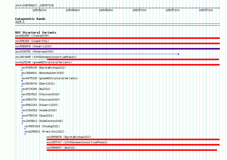
Task: Select the nsv6074394 (Wu2021) label
Action: point(36,89)
